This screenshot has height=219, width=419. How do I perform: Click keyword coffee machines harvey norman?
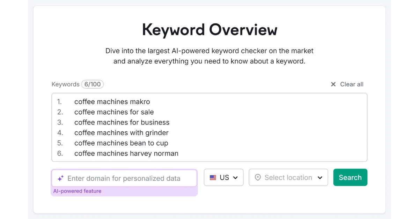coord(126,153)
